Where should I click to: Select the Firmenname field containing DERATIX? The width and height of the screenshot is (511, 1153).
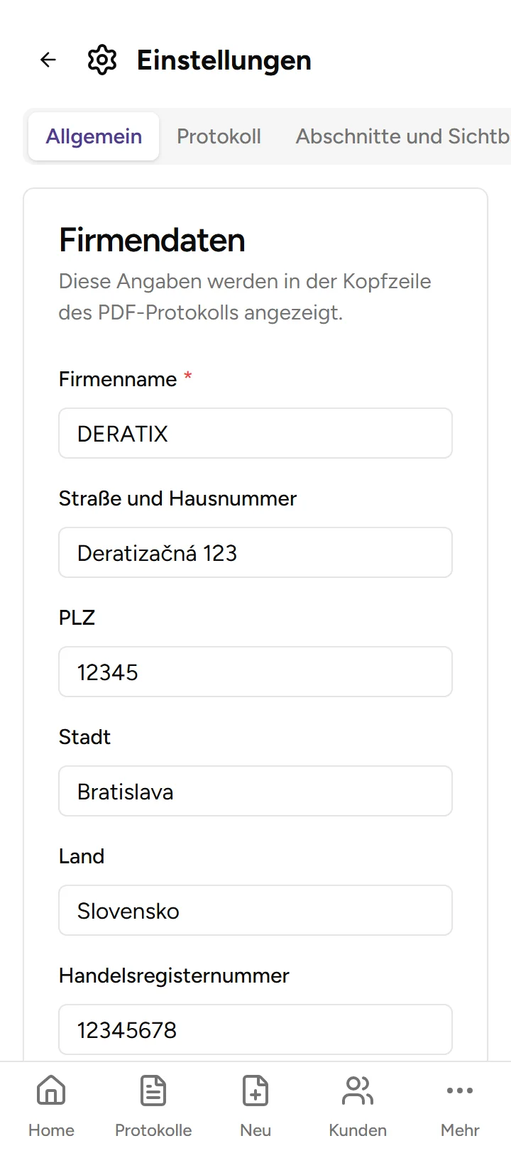click(x=255, y=433)
